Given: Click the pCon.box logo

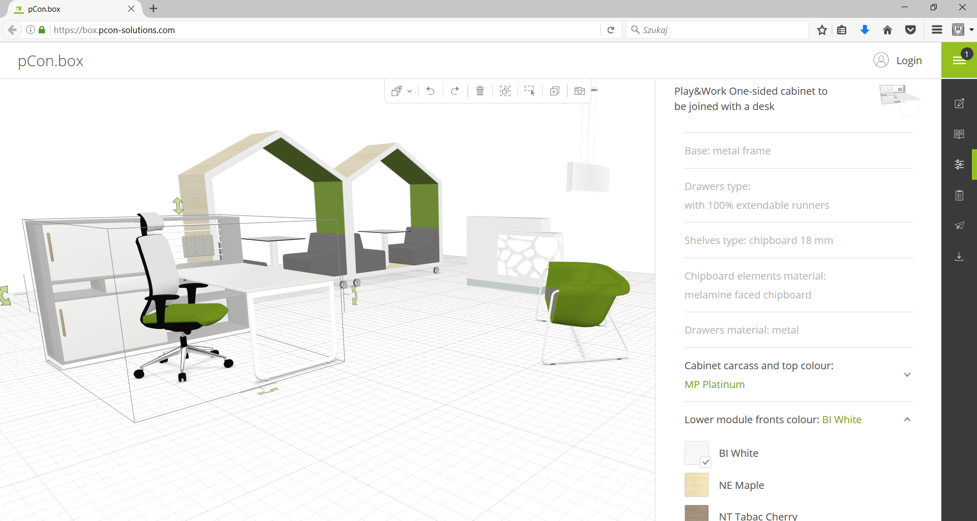Looking at the screenshot, I should click(50, 61).
